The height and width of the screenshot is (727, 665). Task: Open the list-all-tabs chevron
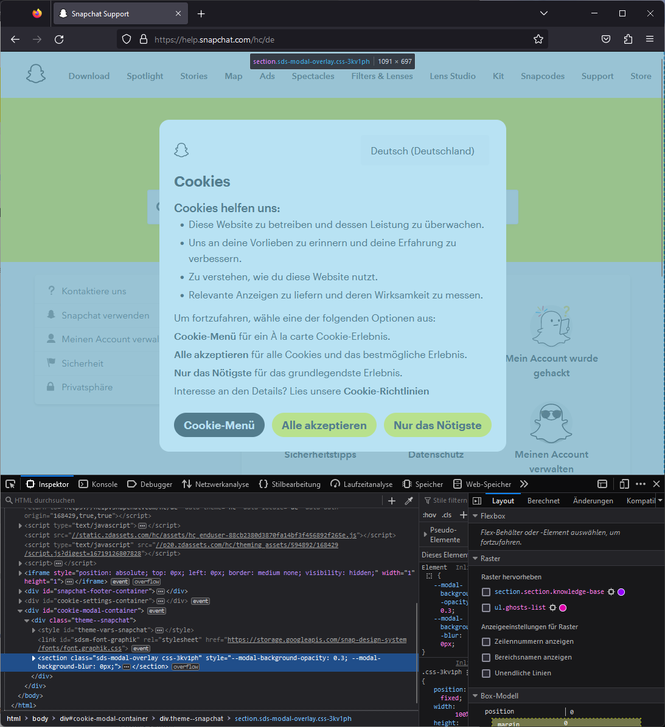(543, 13)
